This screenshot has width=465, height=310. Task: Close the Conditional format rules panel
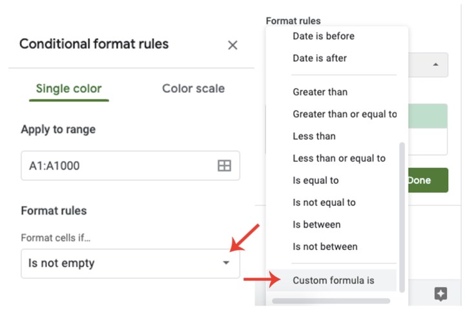[x=232, y=45]
